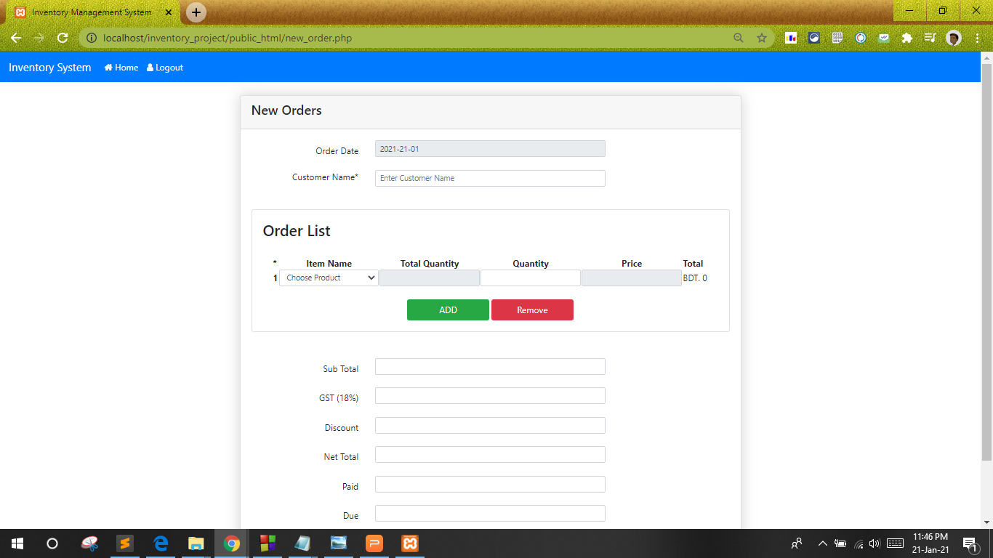Click the green ADD button

[448, 310]
